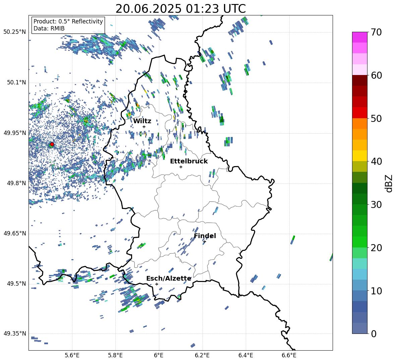Select the Findel city label

click(205, 236)
